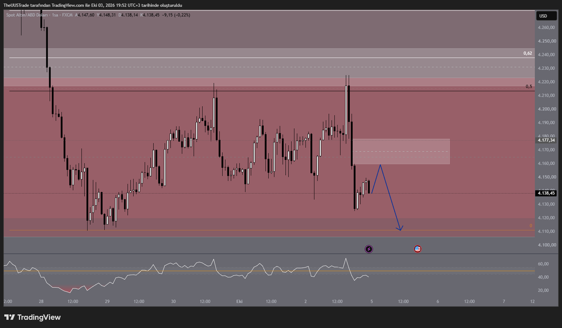Viewport: 562px width, 328px height.
Task: Click the purple lightning event icon
Action: (x=369, y=249)
